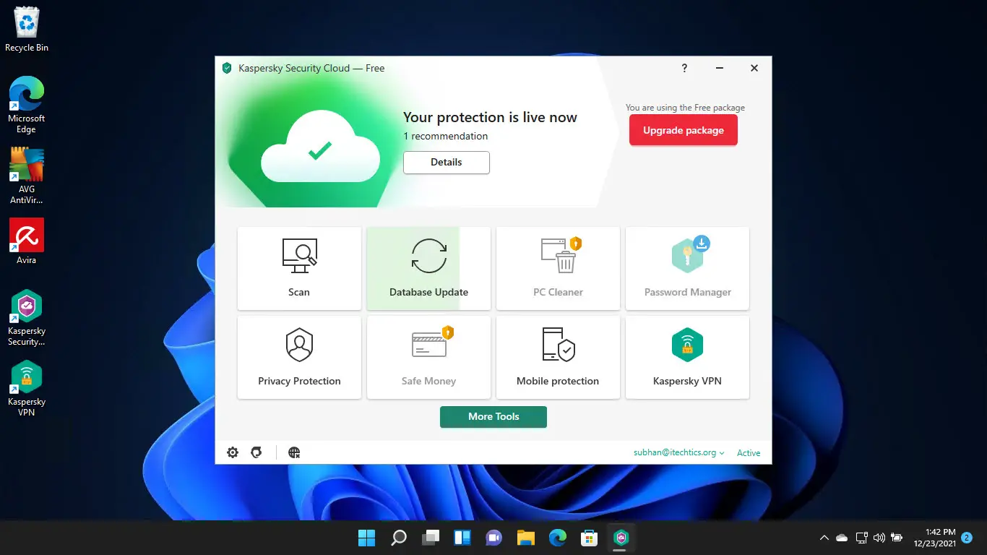Open Chat icon on taskbar

click(494, 538)
